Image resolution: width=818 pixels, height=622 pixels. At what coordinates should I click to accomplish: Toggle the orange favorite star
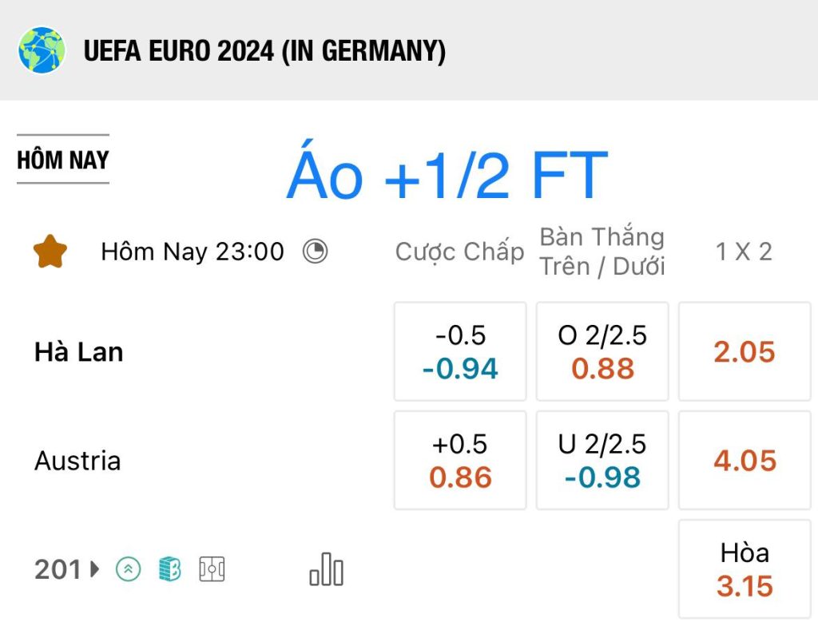point(50,252)
